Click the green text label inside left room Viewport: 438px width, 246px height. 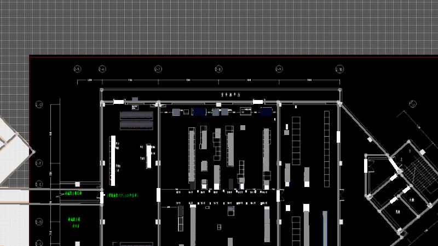[123, 195]
